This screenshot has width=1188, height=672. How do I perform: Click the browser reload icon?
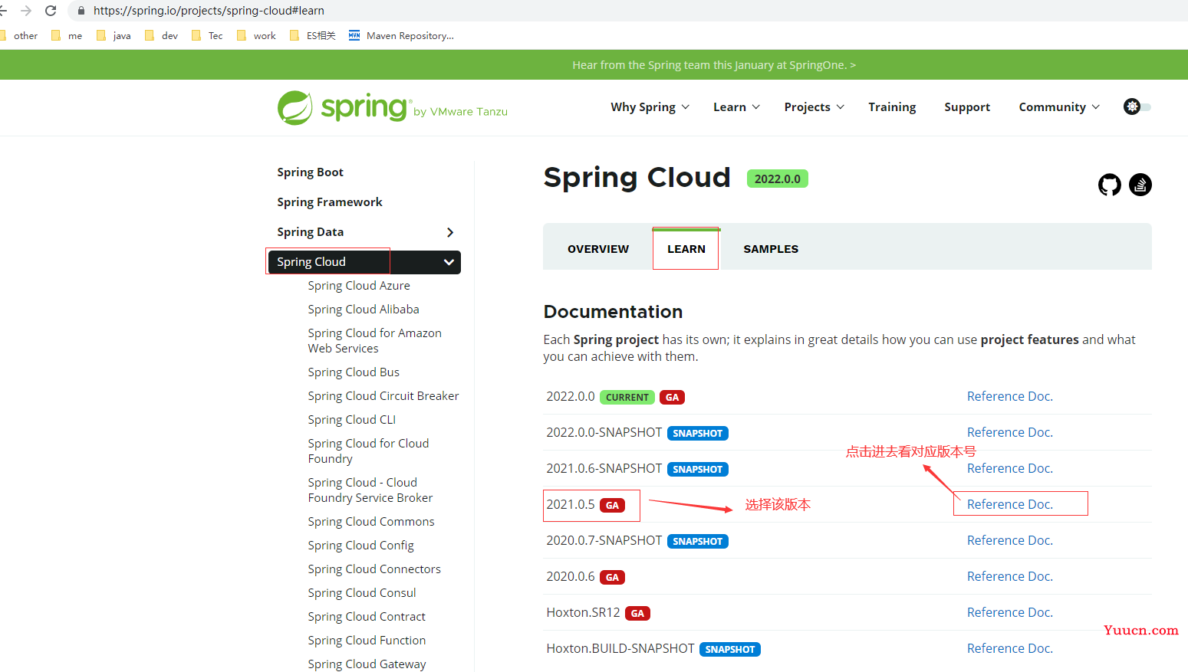coord(51,11)
